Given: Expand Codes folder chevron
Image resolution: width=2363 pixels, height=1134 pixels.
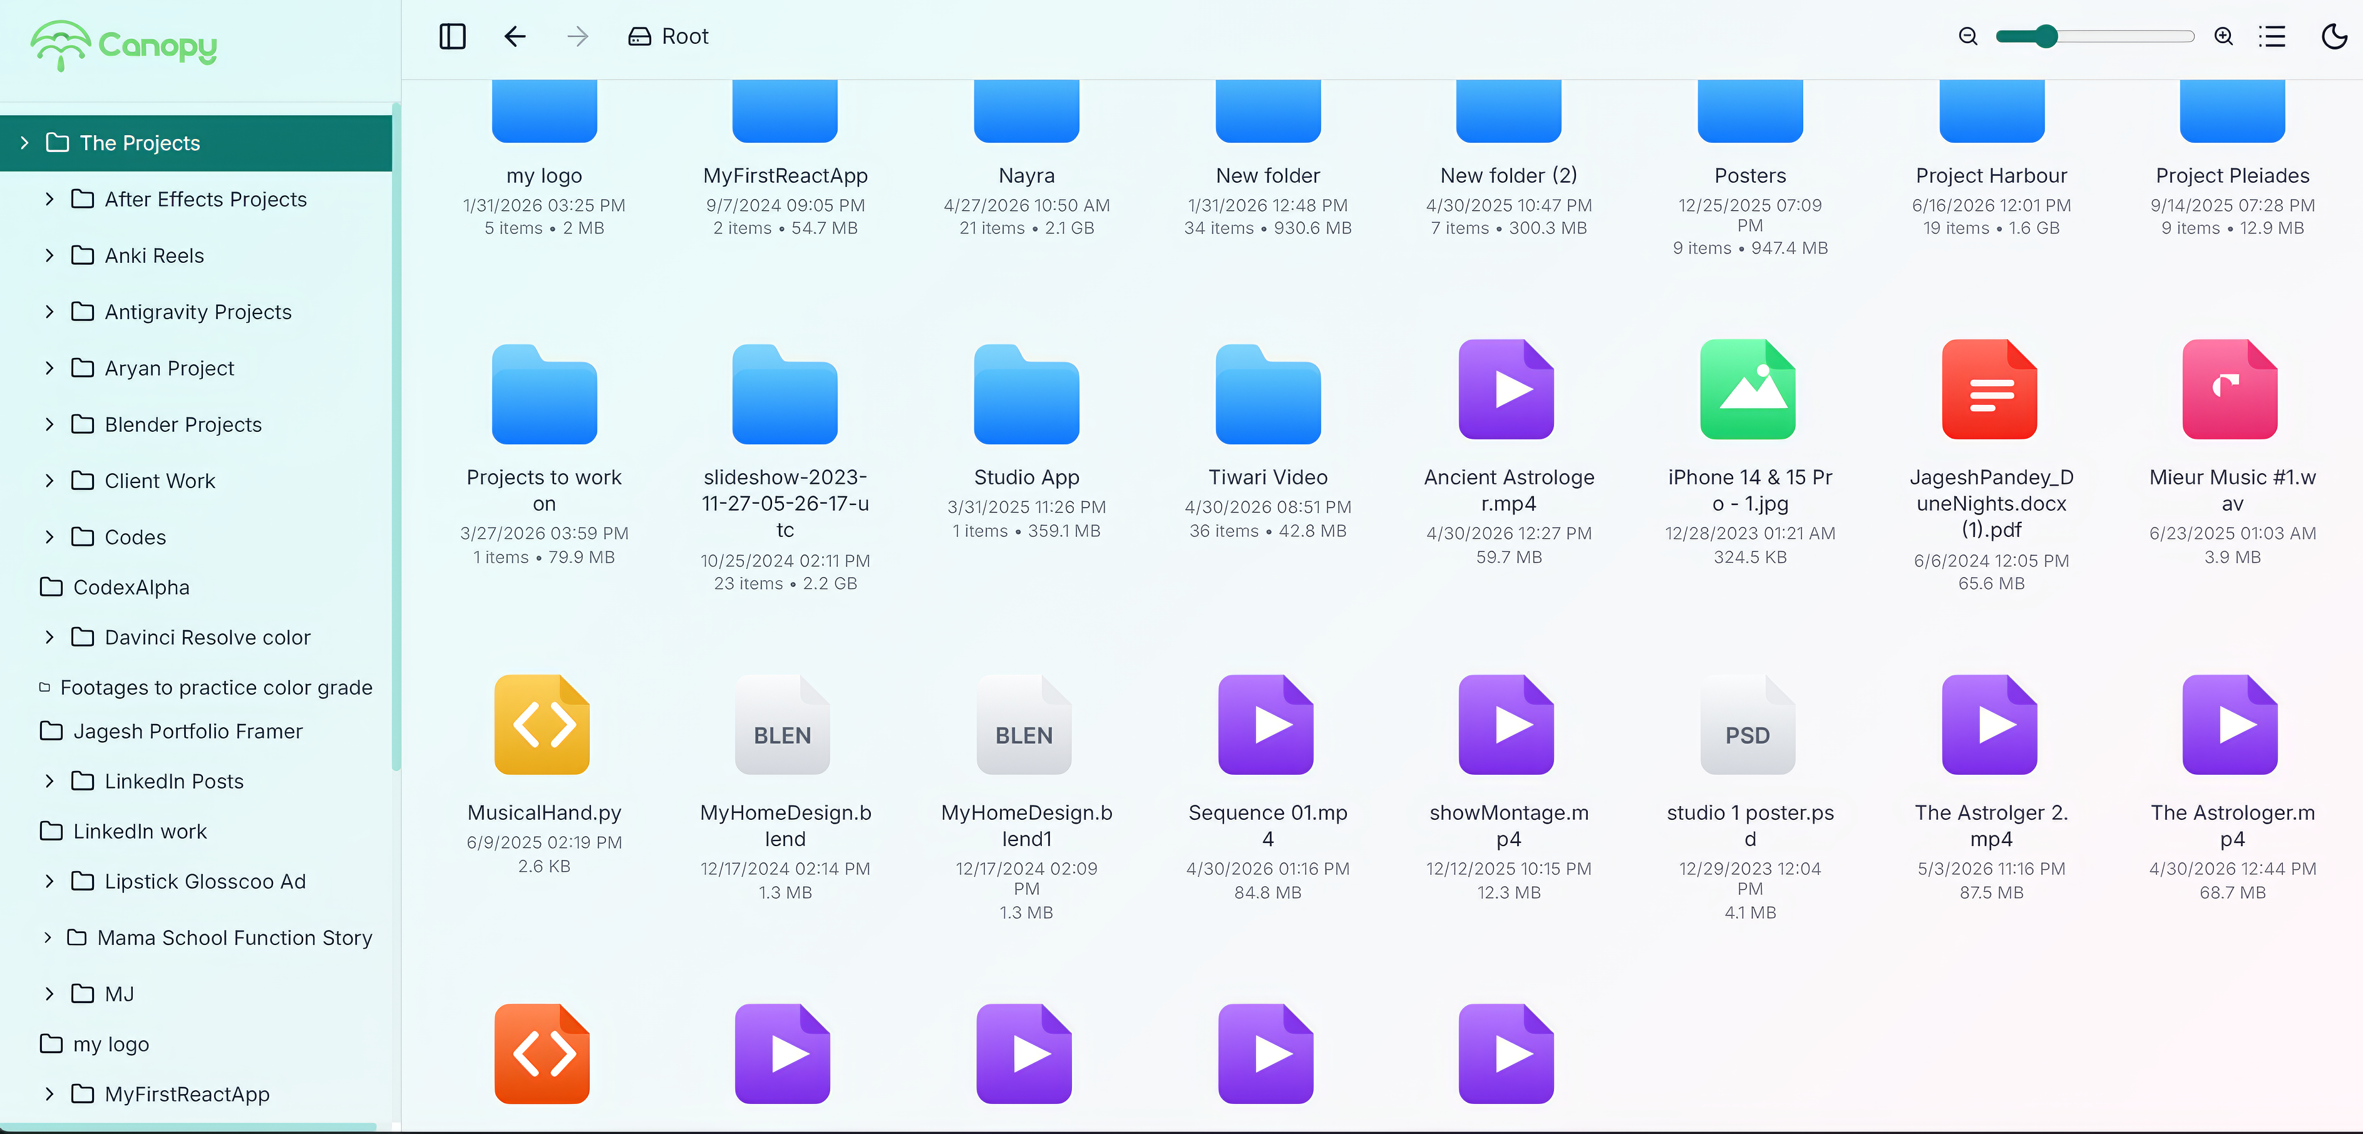Looking at the screenshot, I should point(49,537).
